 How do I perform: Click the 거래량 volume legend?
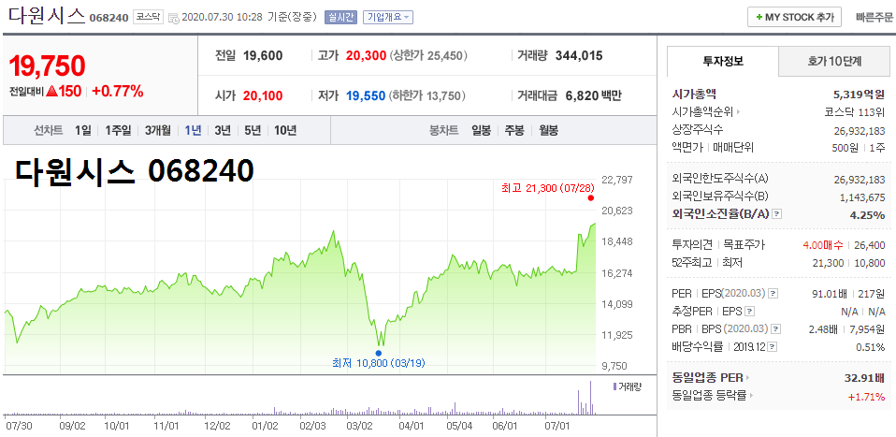click(627, 386)
